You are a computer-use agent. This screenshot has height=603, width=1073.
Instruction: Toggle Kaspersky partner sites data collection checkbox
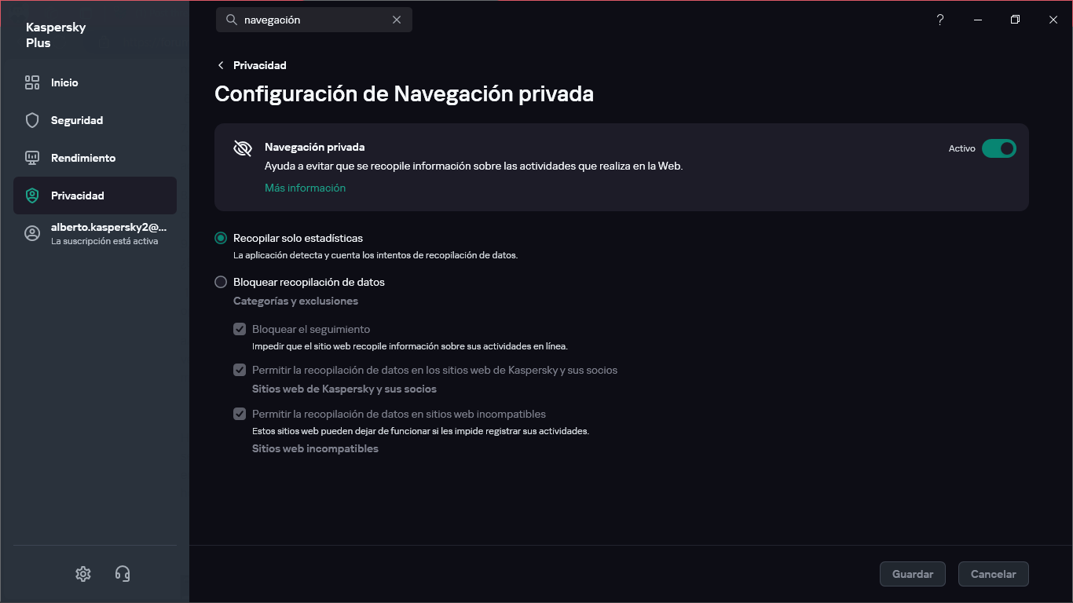click(240, 370)
